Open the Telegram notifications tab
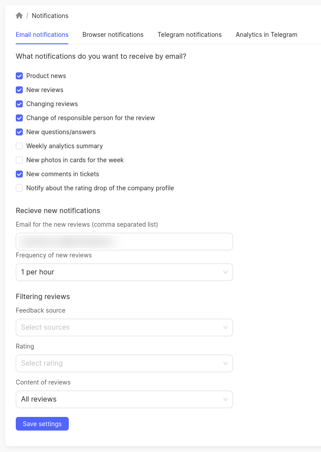The image size is (321, 452). click(x=190, y=35)
